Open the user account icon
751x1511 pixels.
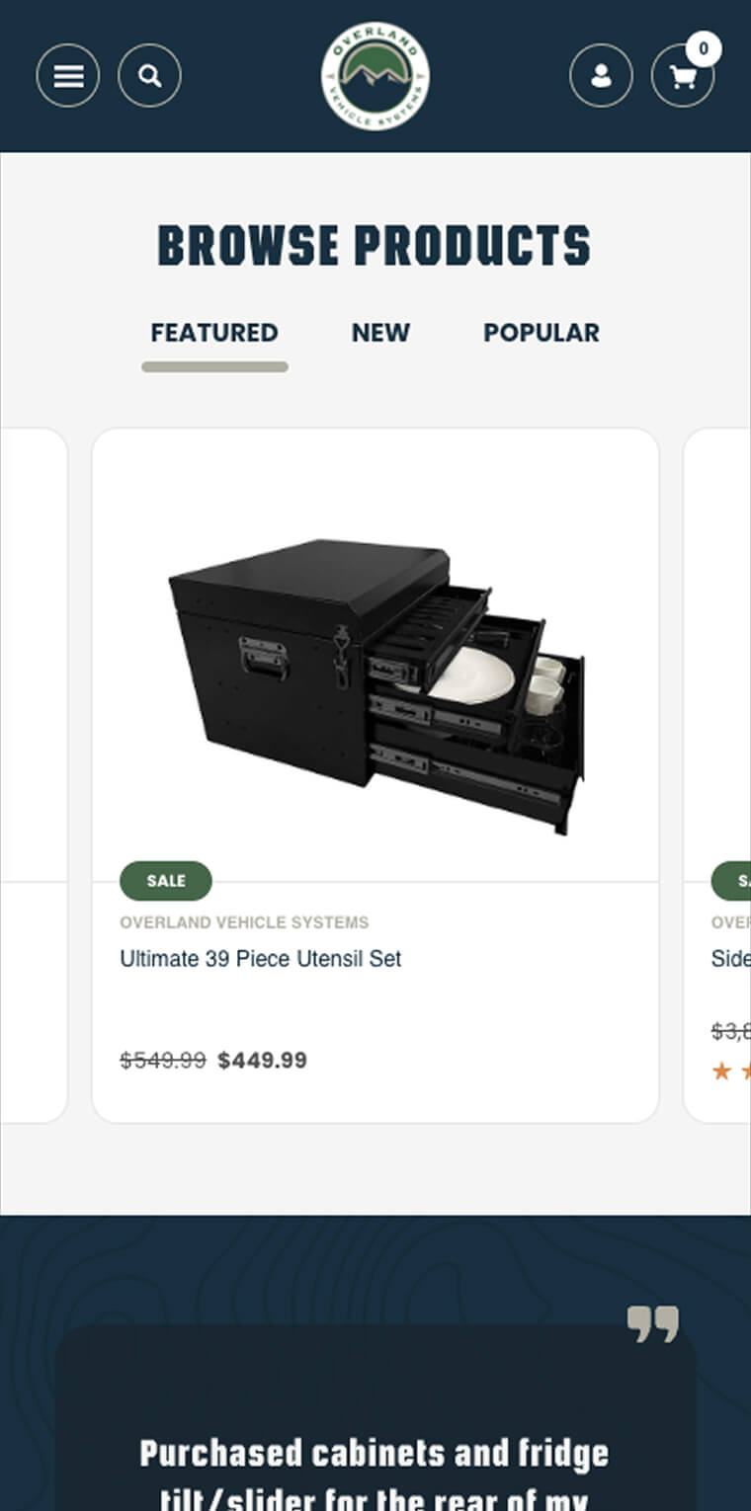pos(601,76)
